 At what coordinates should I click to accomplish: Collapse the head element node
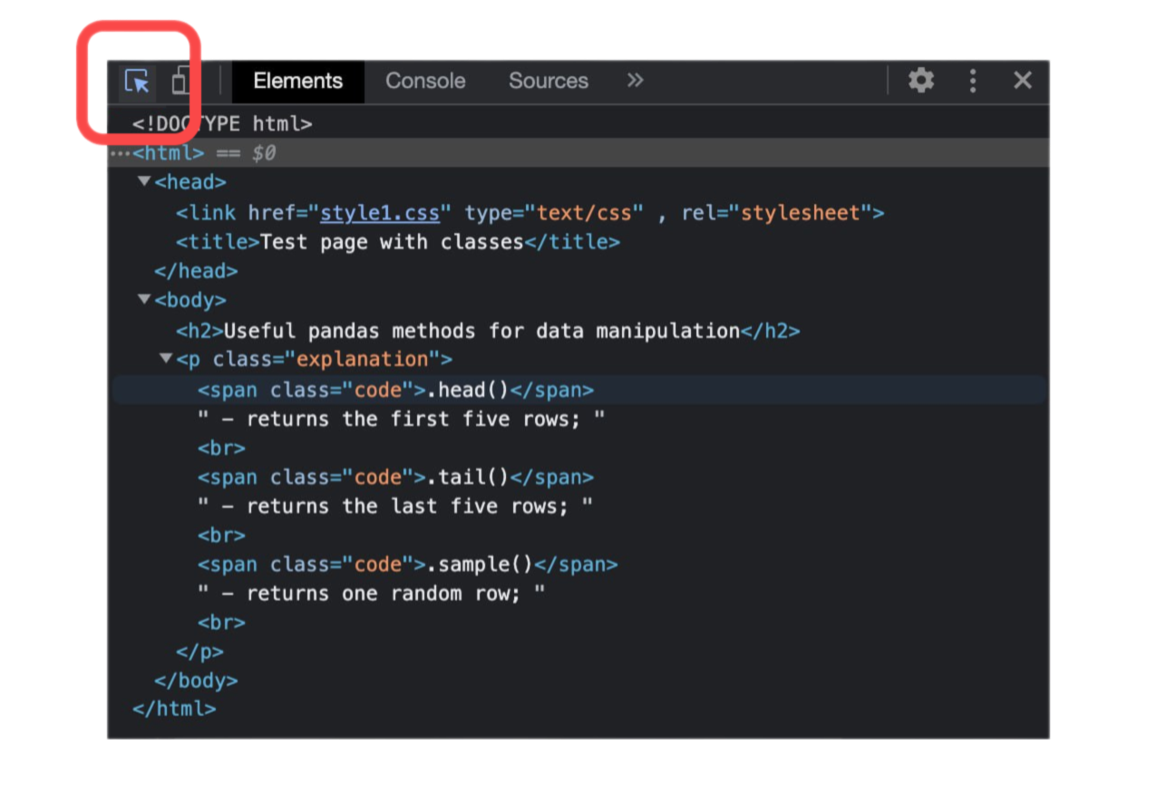(144, 181)
